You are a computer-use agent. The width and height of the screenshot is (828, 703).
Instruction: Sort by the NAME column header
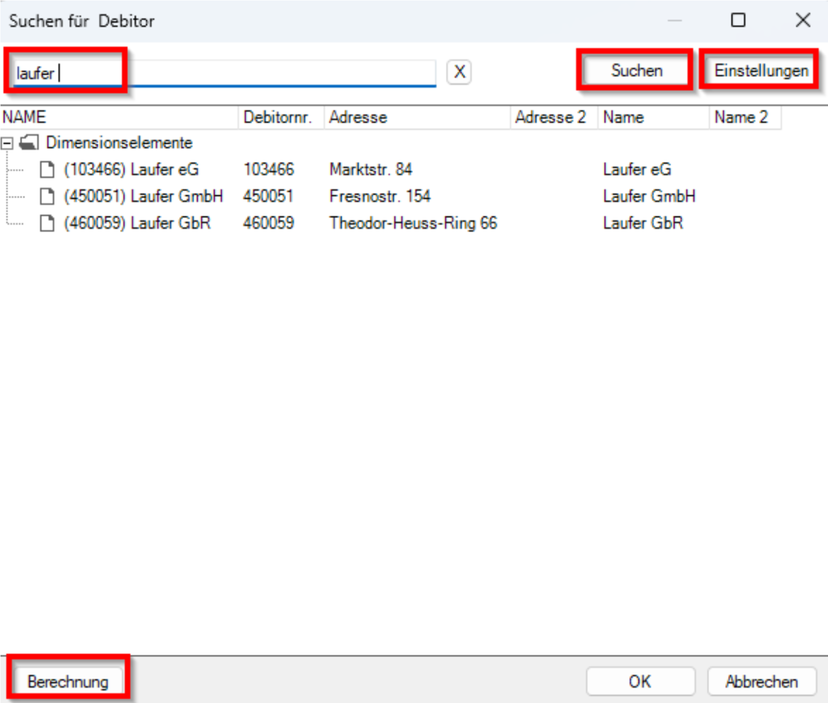pos(119,117)
